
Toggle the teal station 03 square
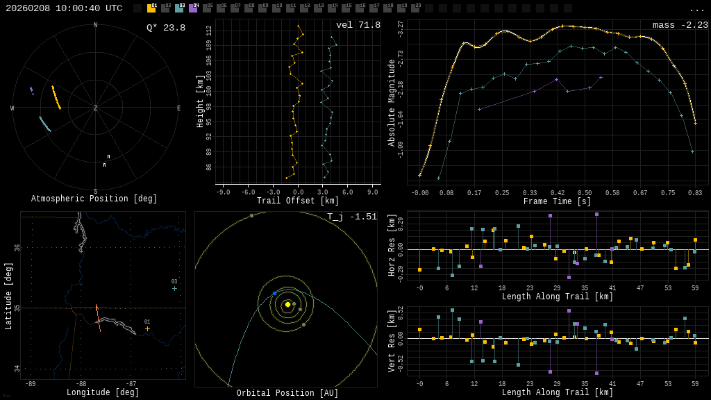179,8
